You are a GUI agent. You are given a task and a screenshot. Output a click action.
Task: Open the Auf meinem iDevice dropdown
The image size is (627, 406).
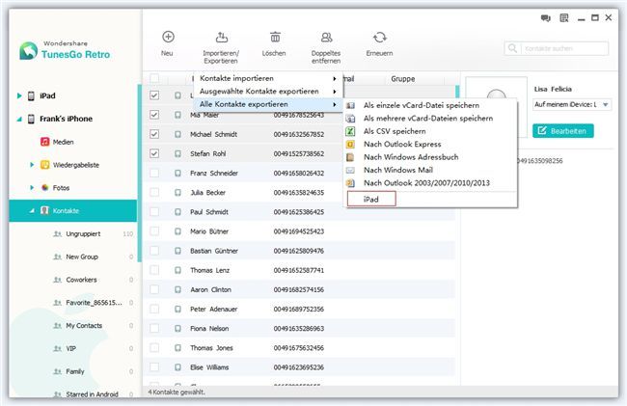[x=572, y=105]
